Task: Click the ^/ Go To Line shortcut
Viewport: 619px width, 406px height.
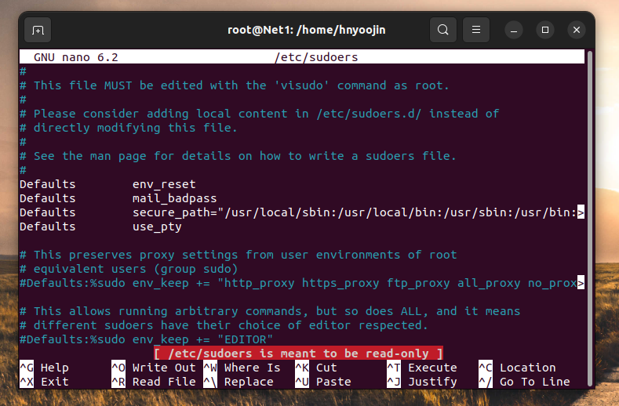Action: (x=524, y=382)
